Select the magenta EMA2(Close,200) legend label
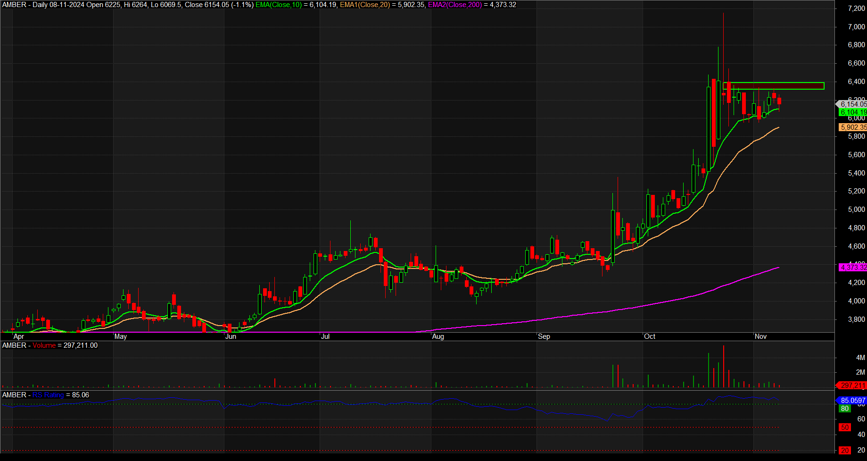This screenshot has width=867, height=461. [x=455, y=5]
